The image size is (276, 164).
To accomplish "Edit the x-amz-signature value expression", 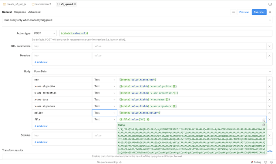I will pos(192,106).
